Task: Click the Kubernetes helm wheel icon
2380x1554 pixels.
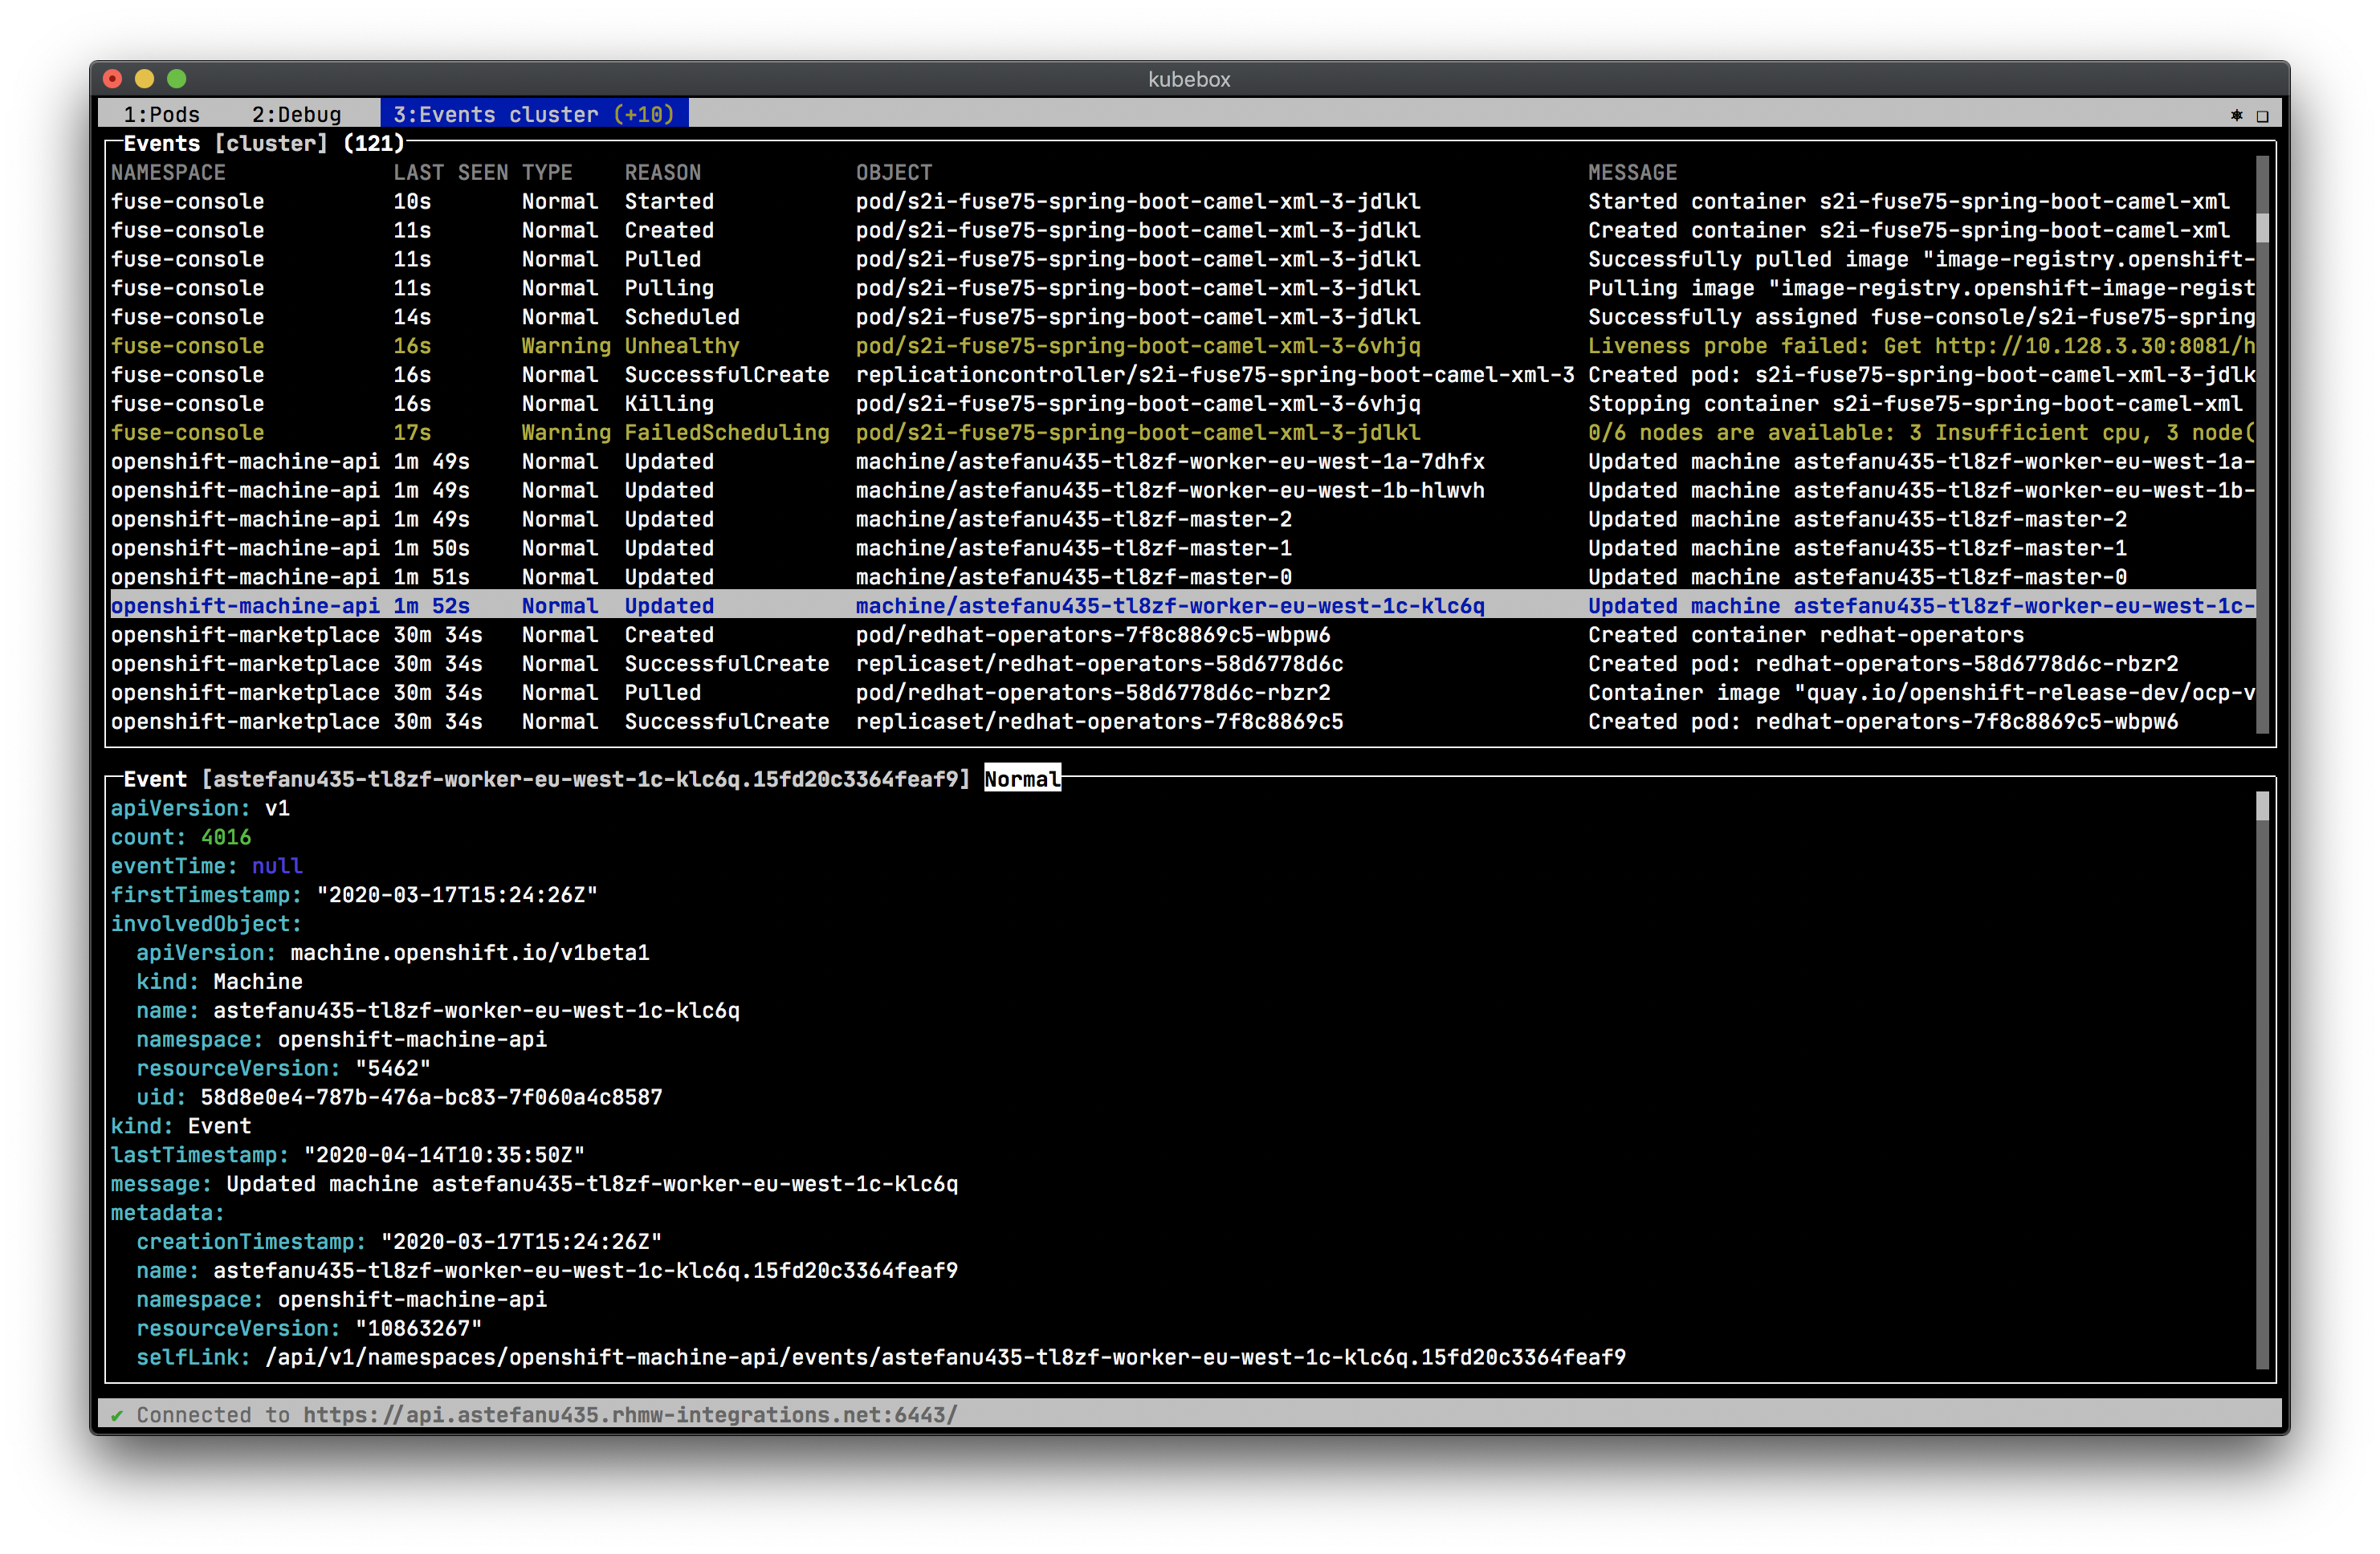Action: pyautogui.click(x=2236, y=115)
